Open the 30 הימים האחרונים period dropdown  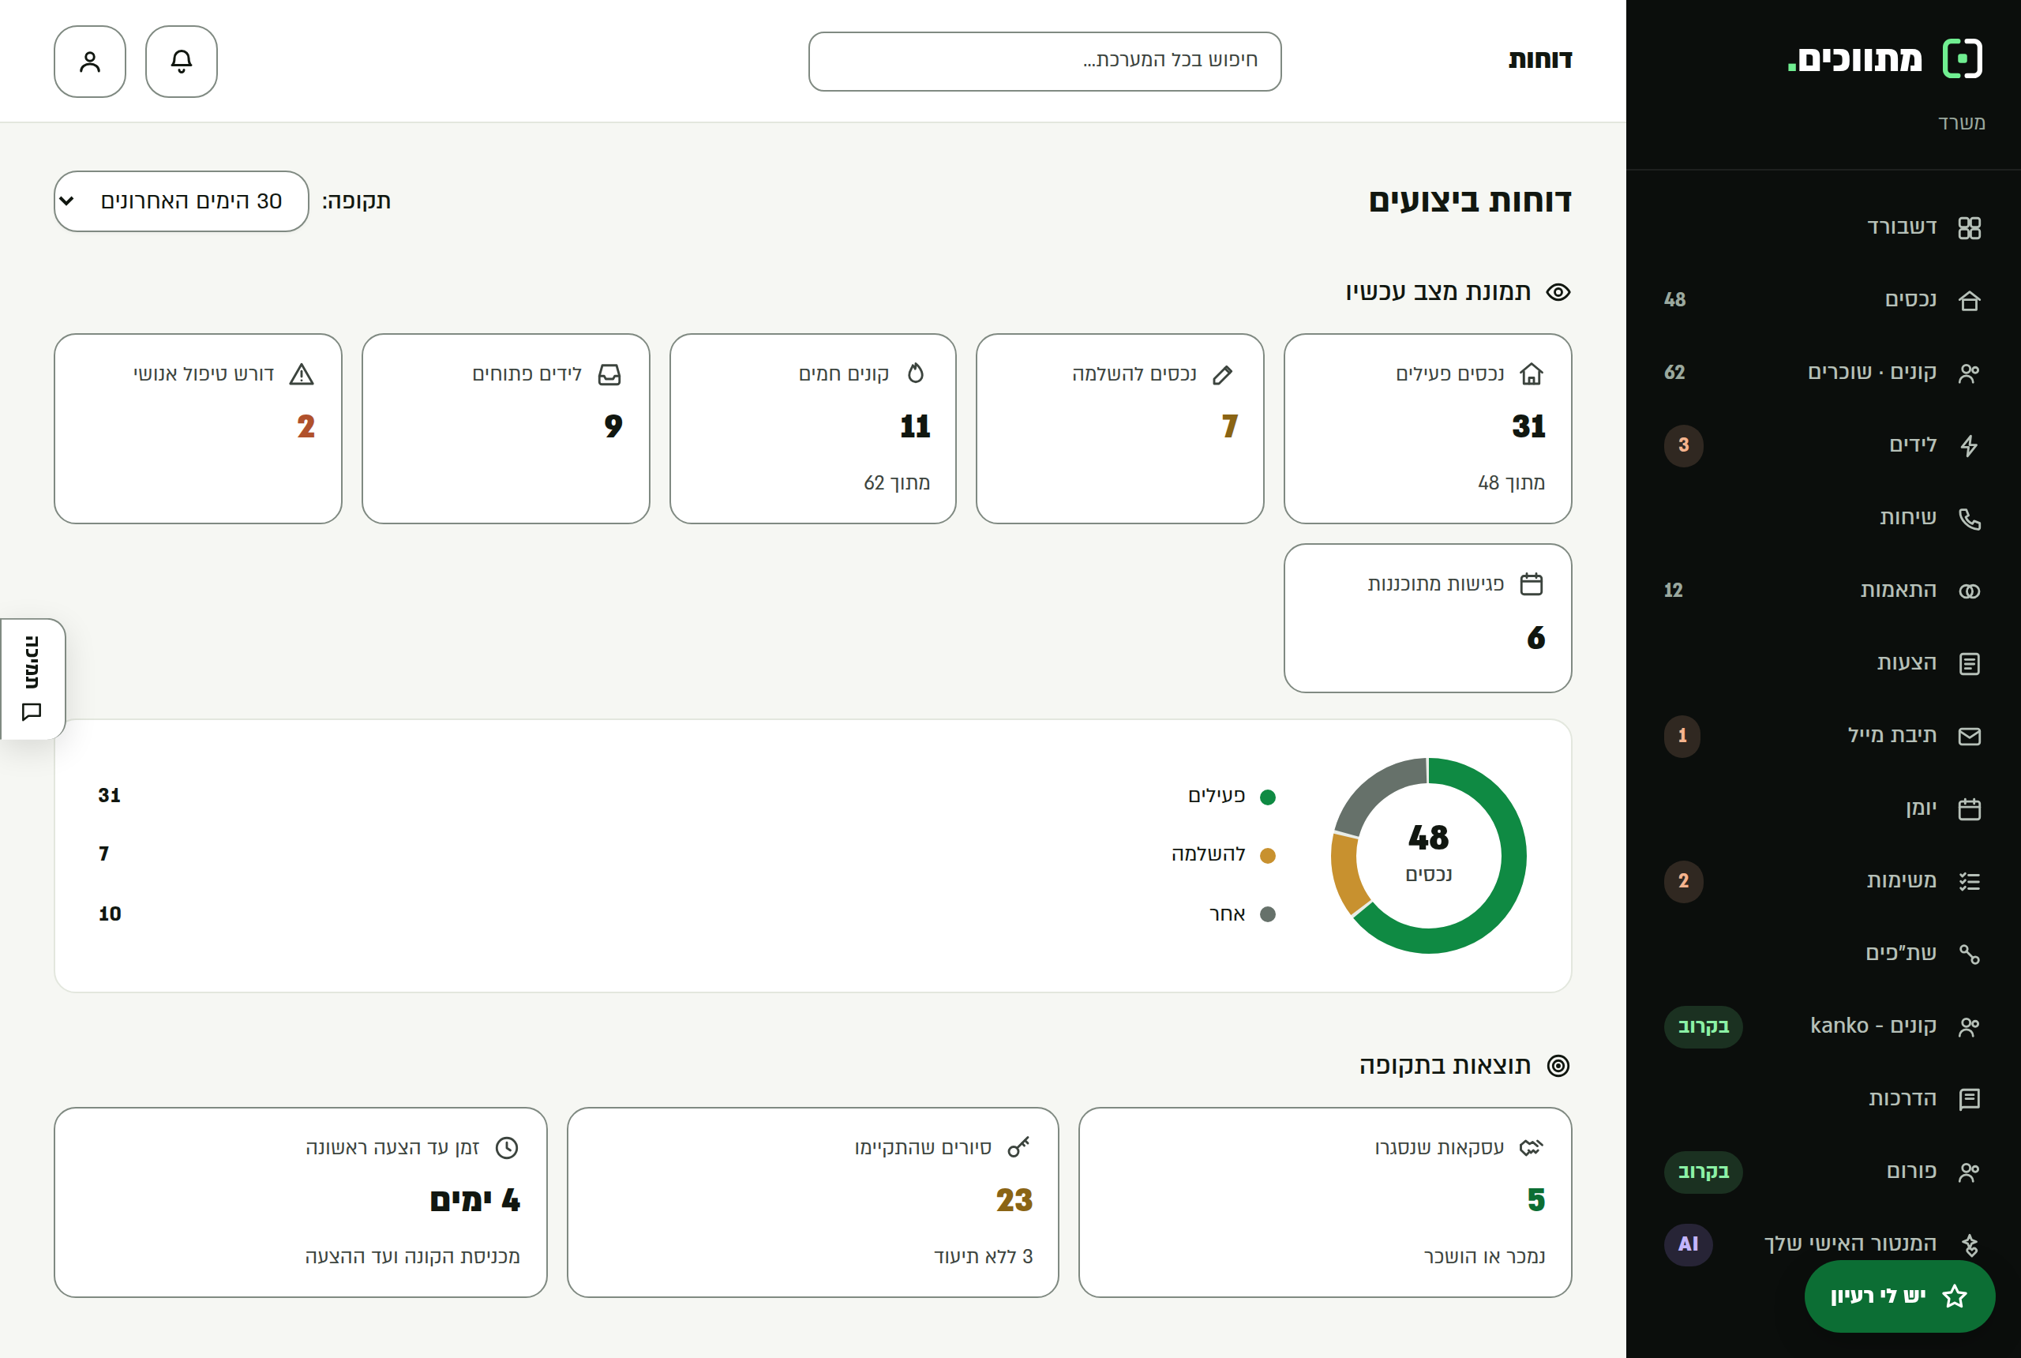click(181, 201)
